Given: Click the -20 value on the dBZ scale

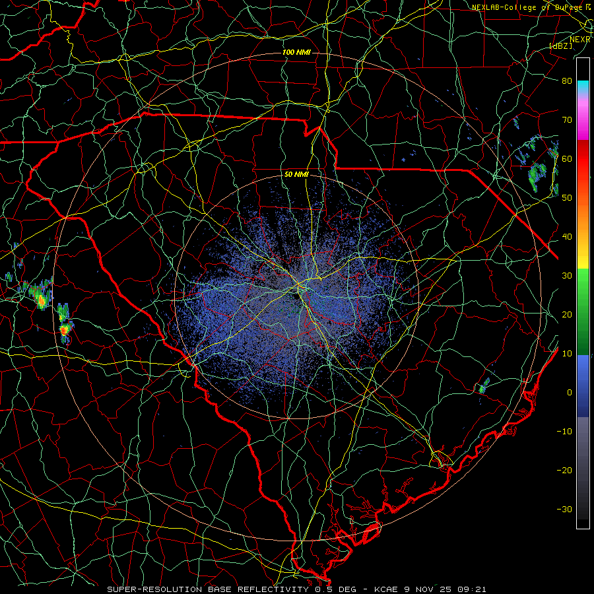Looking at the screenshot, I should (x=564, y=471).
